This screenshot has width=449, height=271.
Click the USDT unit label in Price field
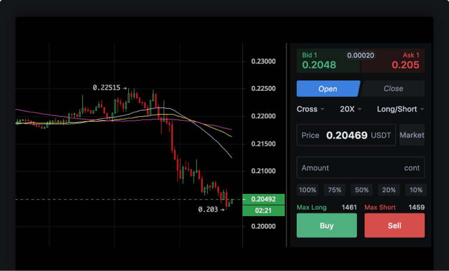[381, 135]
